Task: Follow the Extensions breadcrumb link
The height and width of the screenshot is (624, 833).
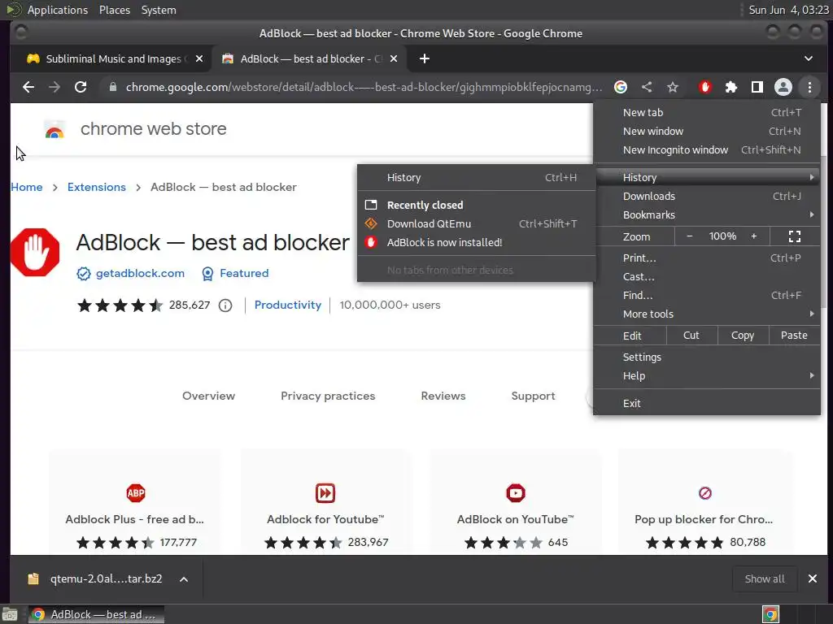Action: click(x=96, y=188)
